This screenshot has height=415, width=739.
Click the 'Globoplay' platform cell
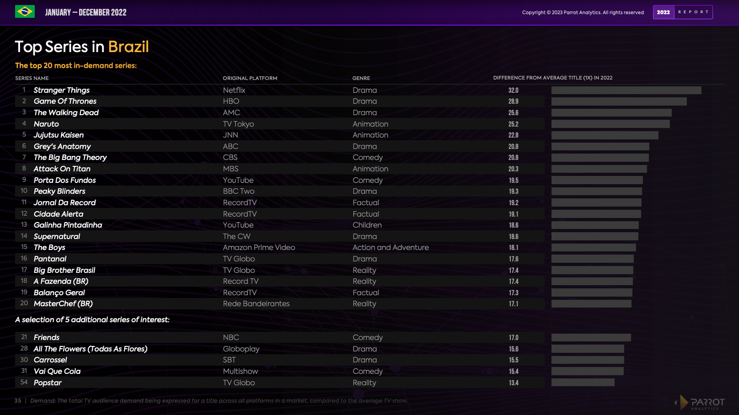coord(241,349)
